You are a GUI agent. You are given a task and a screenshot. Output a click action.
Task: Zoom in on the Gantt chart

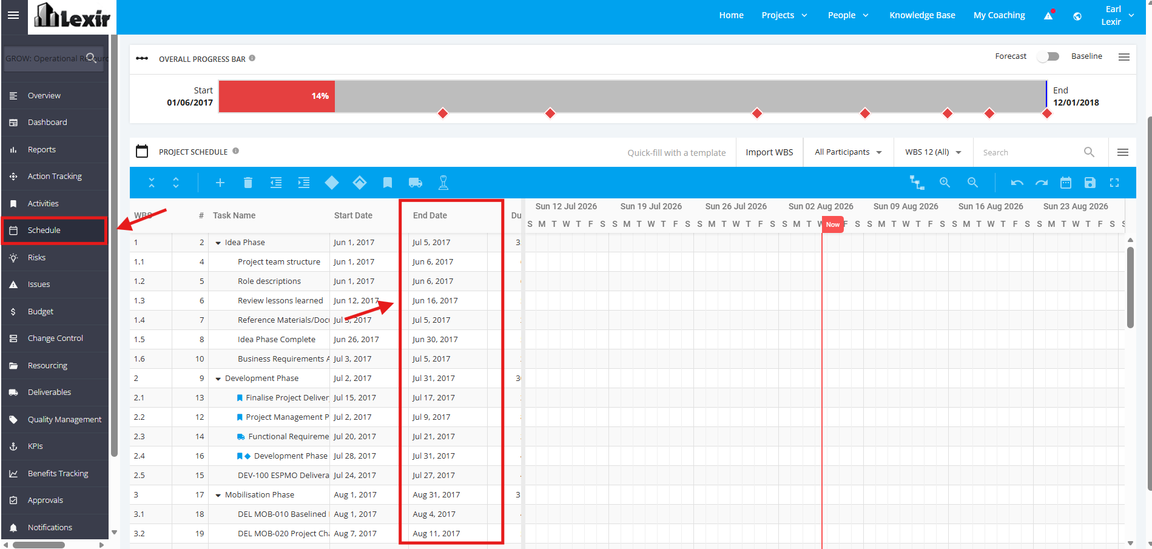pos(945,183)
